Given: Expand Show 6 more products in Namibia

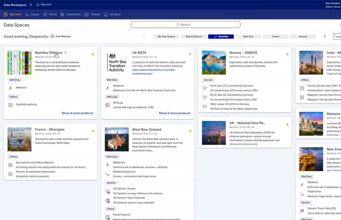Looking at the screenshot, I should click(x=78, y=113).
